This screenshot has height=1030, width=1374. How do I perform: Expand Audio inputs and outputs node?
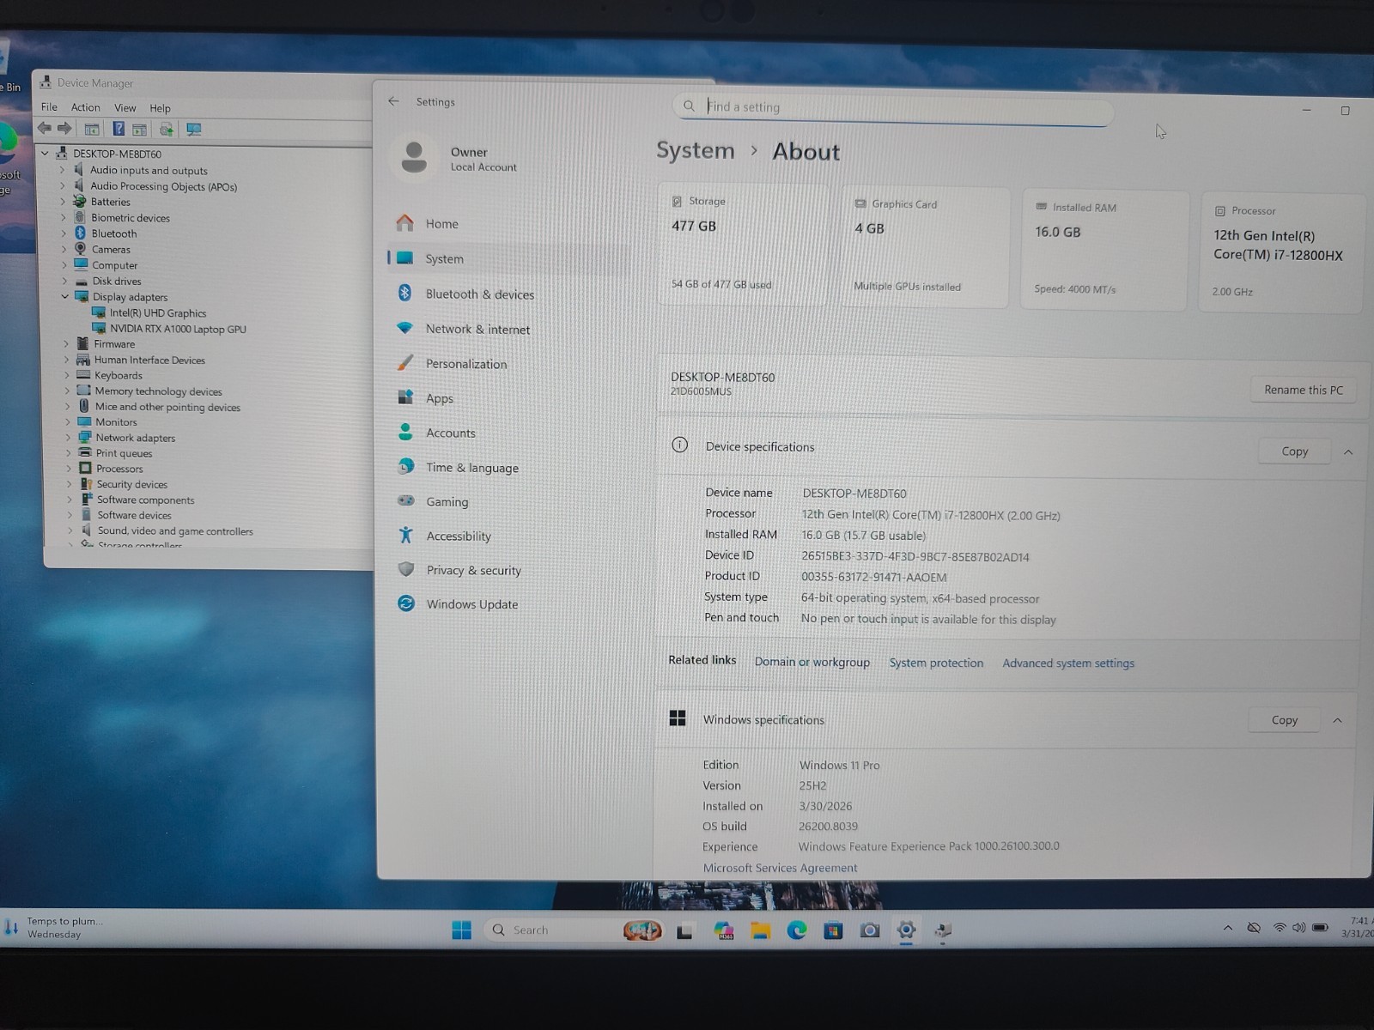point(62,170)
